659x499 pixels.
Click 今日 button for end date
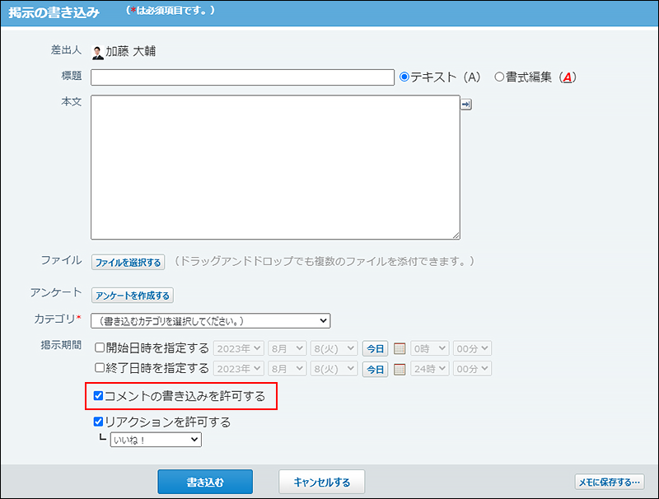pos(376,369)
